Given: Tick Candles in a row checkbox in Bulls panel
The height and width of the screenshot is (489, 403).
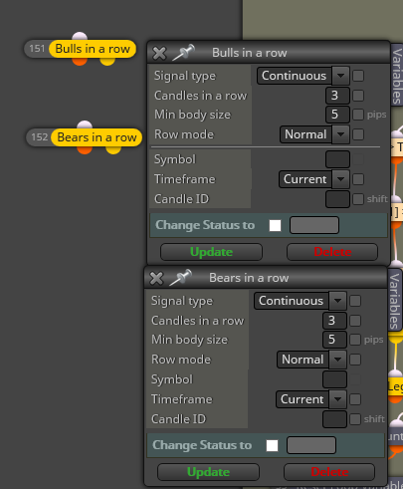Looking at the screenshot, I should point(358,96).
